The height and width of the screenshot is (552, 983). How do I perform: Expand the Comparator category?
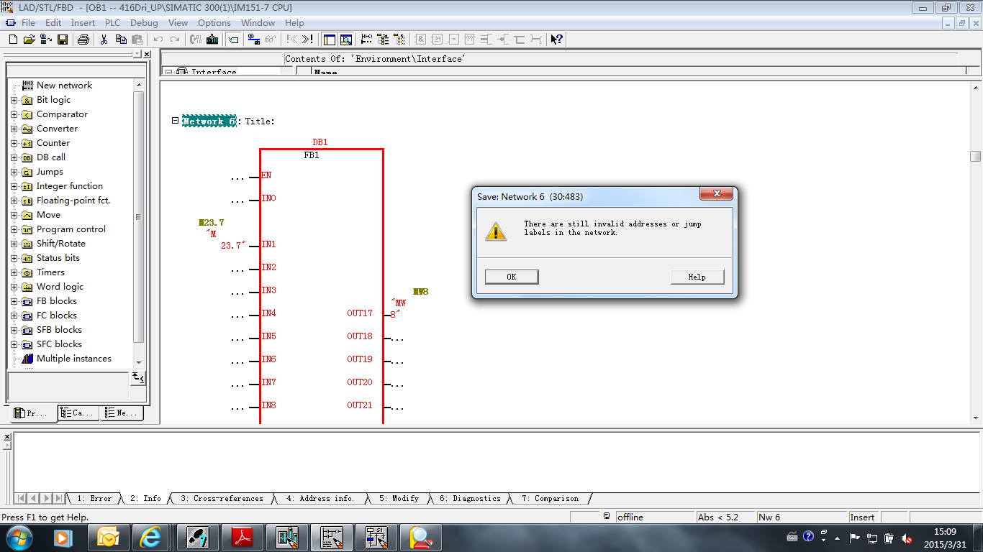coord(14,114)
